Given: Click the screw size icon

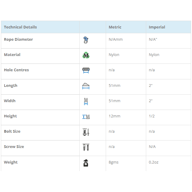Looking at the screenshot, I should (86, 147).
